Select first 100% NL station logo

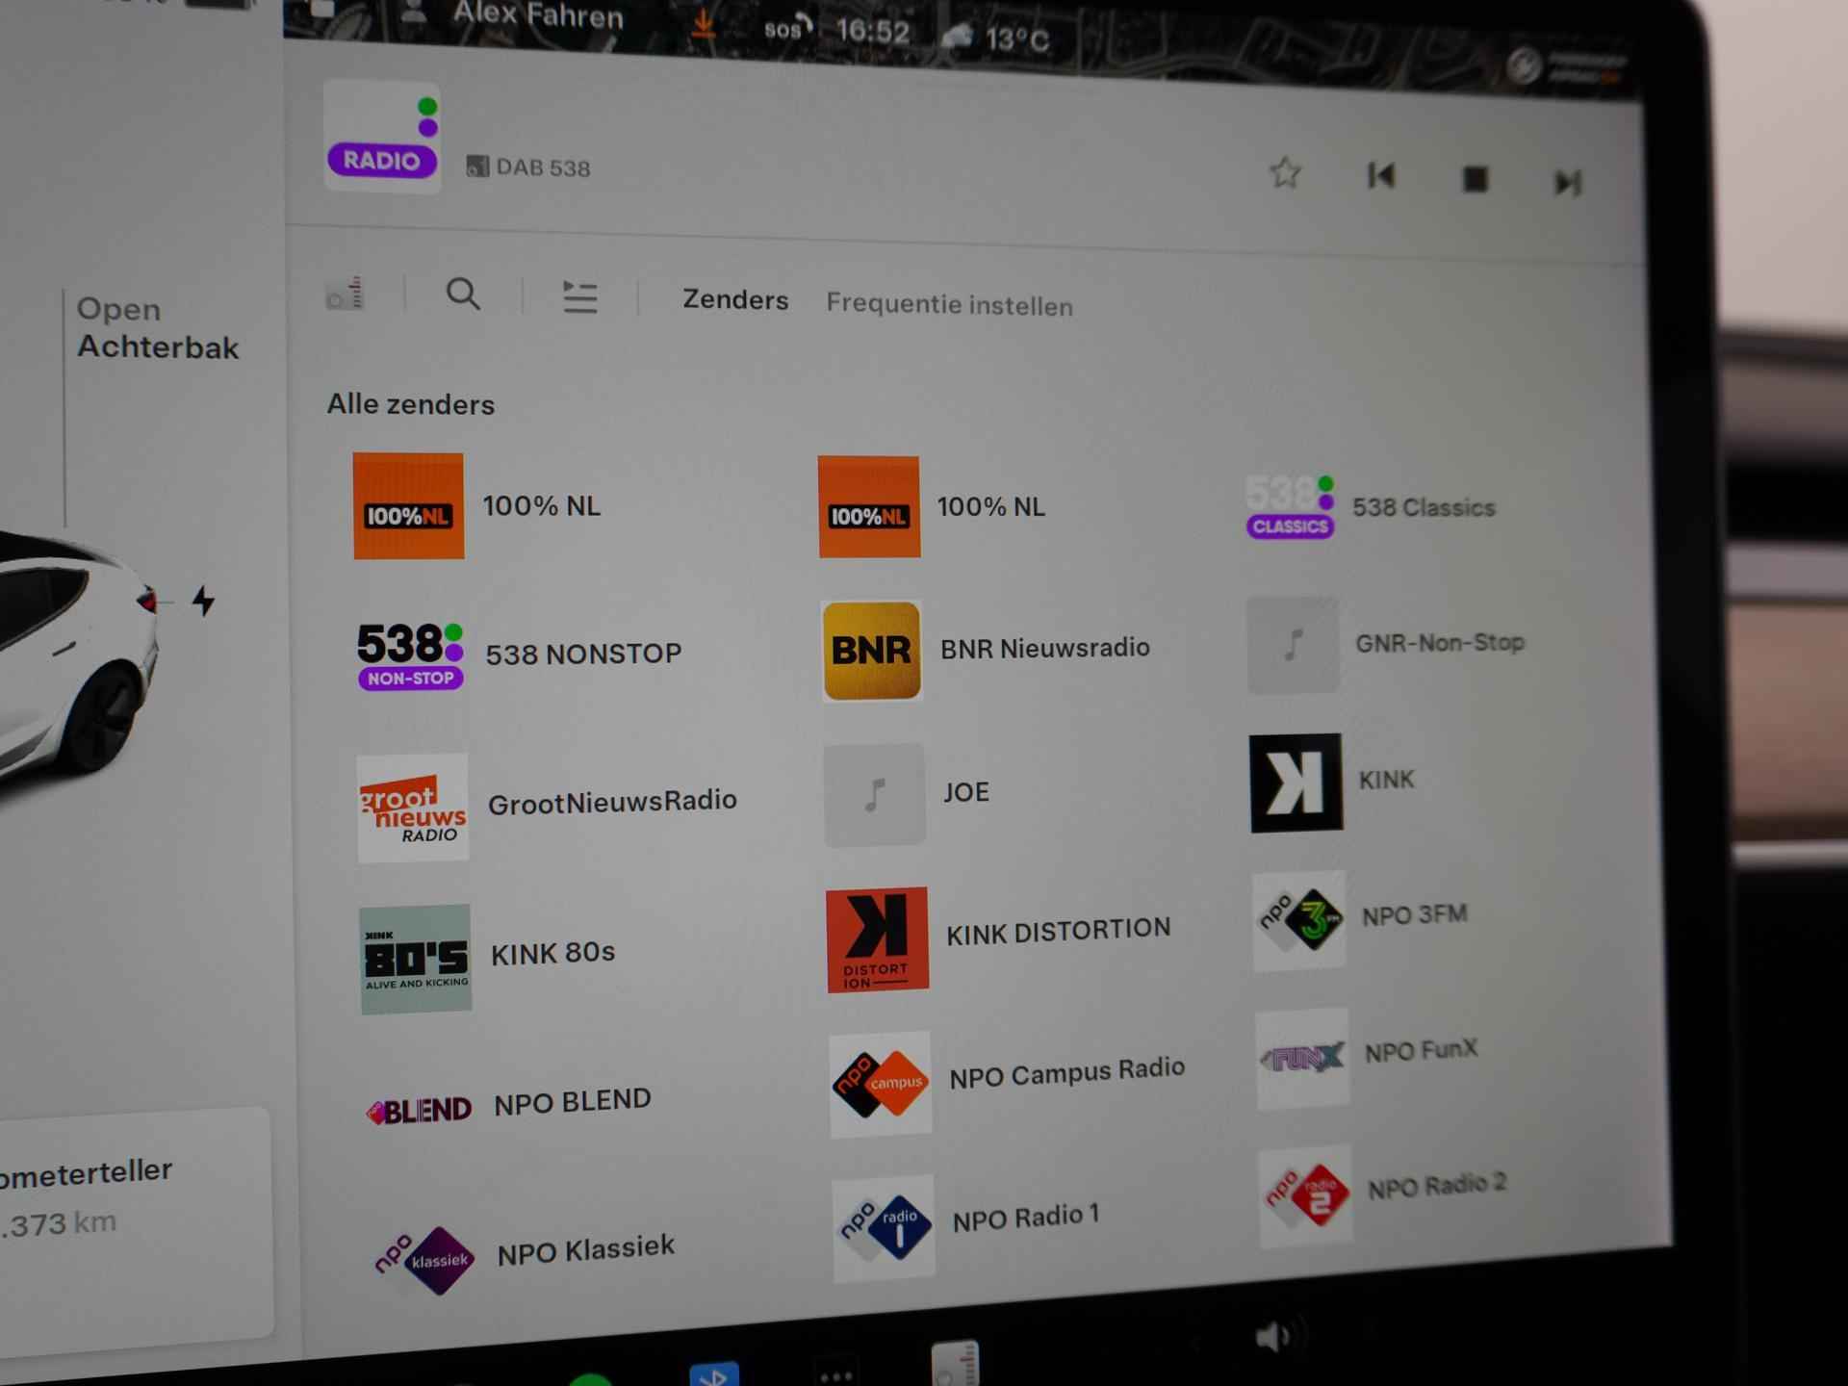[x=408, y=505]
